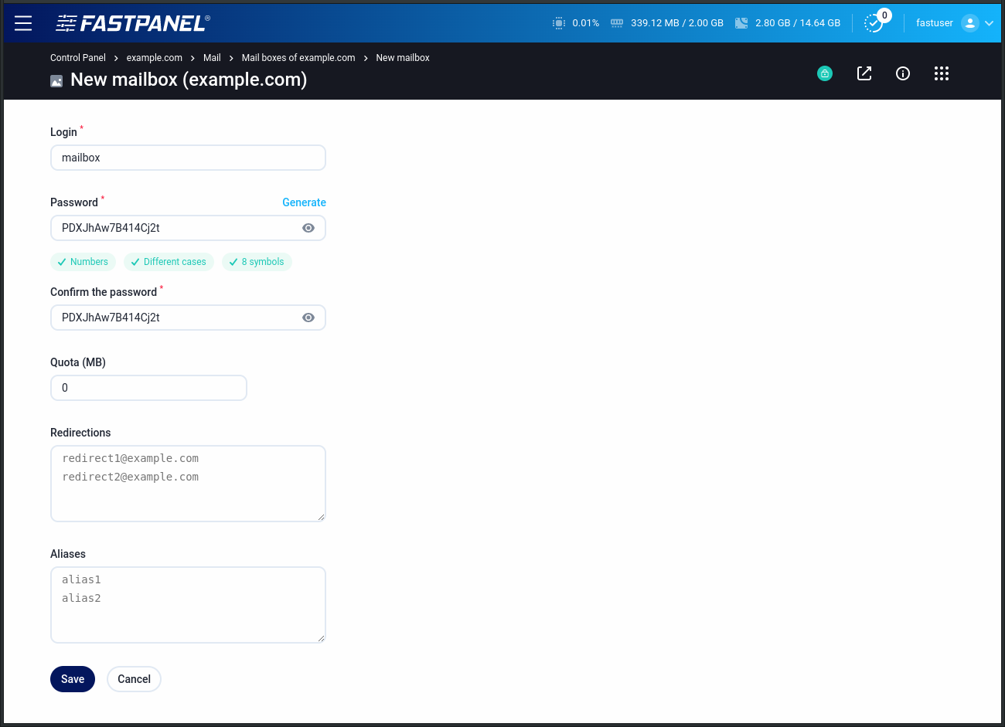Screen dimensions: 1005x727
Task: Click in the Confirm the password field
Action: click(x=188, y=318)
